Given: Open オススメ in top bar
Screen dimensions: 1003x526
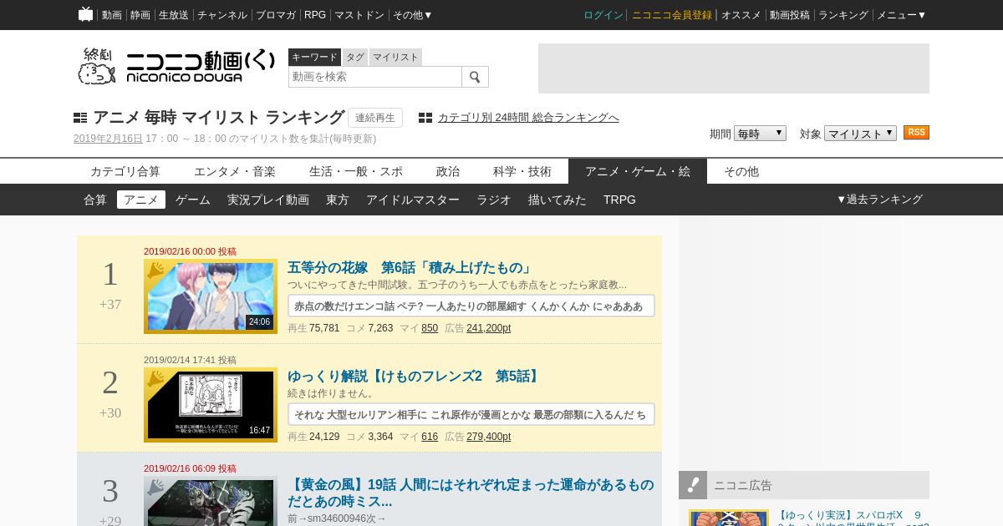Looking at the screenshot, I should 741,15.
